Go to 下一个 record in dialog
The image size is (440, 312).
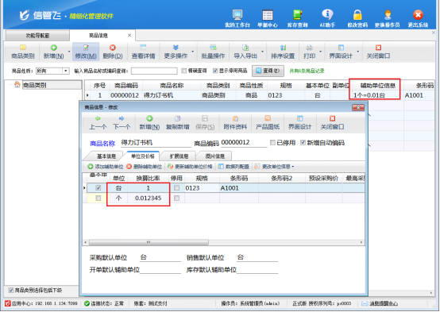[x=122, y=123]
